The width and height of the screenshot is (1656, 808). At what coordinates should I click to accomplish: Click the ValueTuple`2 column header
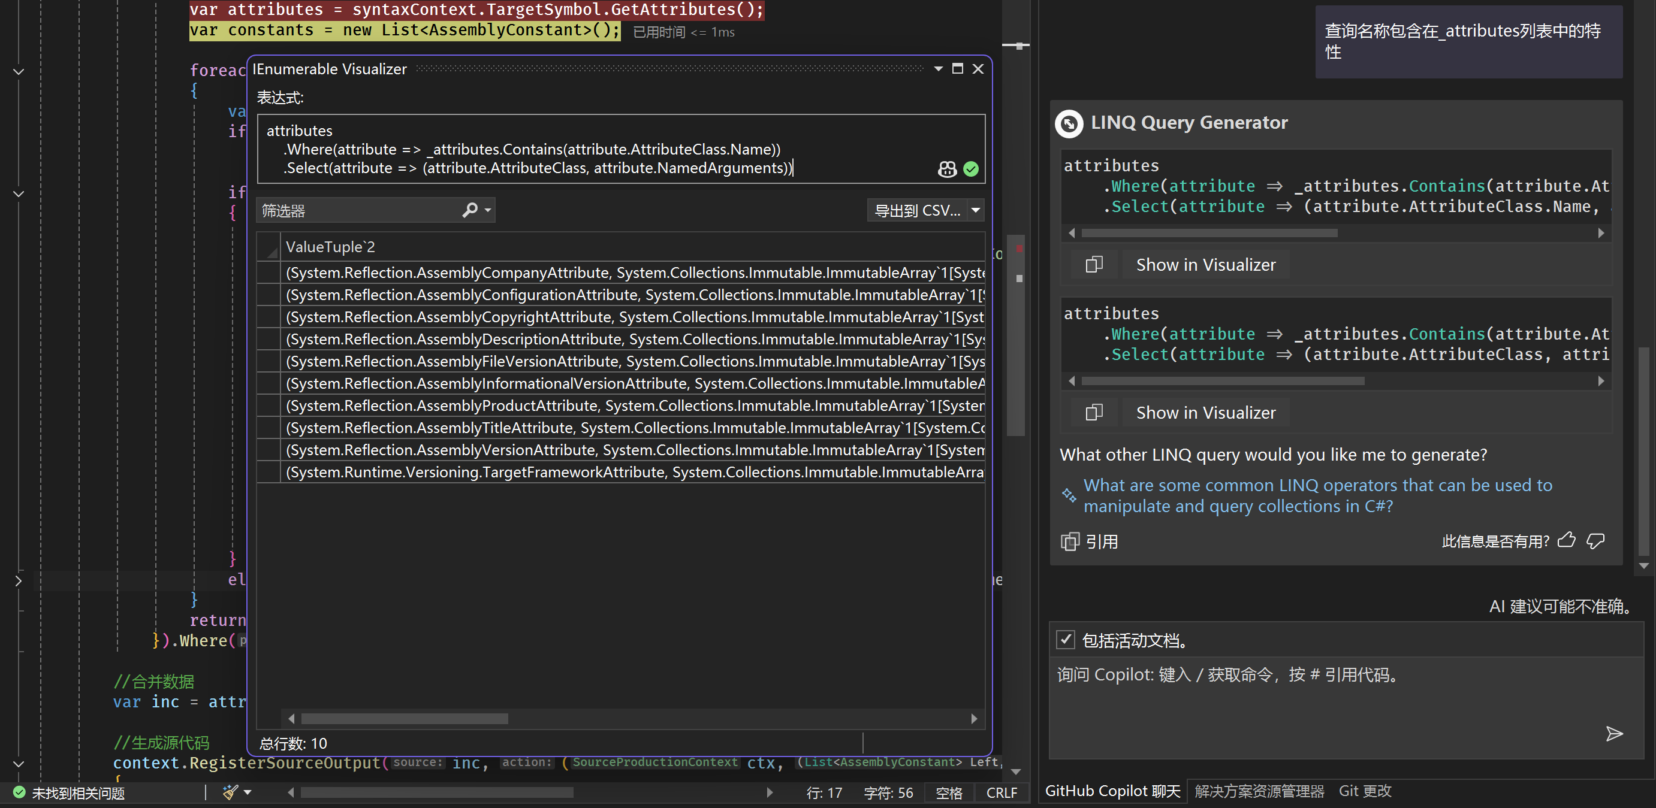[x=632, y=247]
